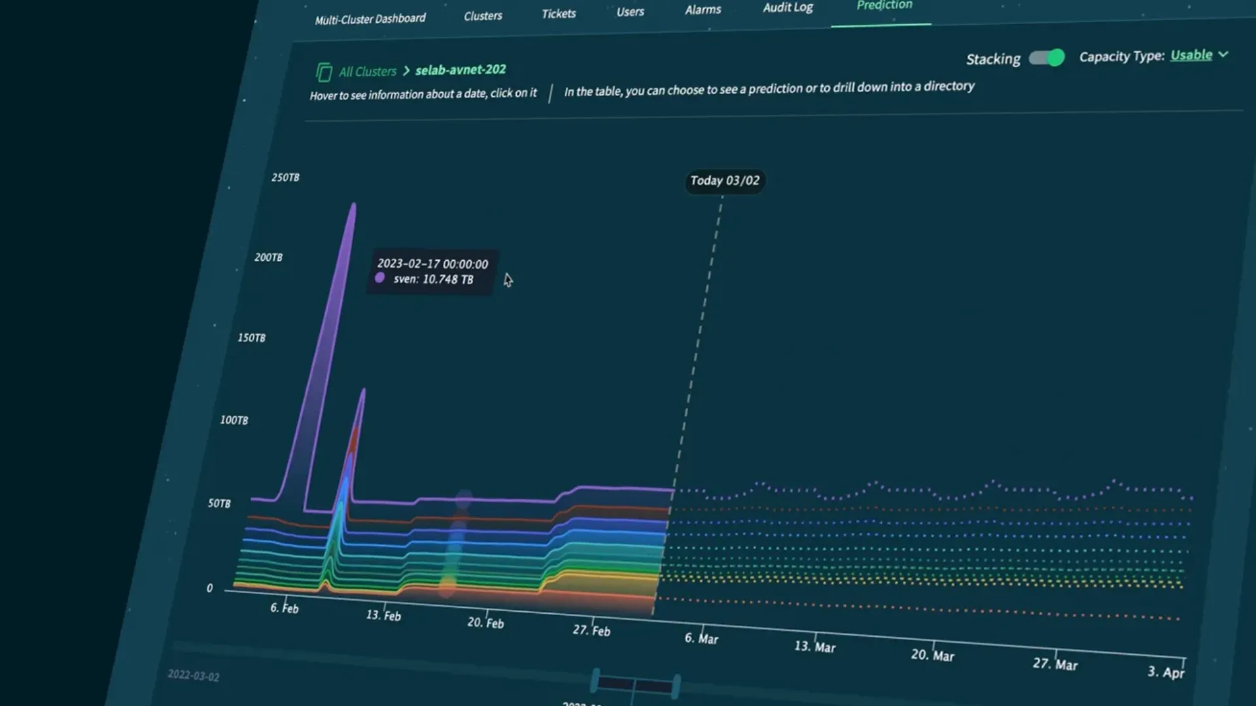This screenshot has width=1256, height=706.
Task: Switch to the Clusters tab
Action: 483,16
